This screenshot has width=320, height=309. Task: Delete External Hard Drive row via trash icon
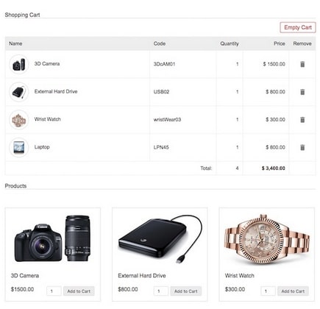pyautogui.click(x=302, y=92)
